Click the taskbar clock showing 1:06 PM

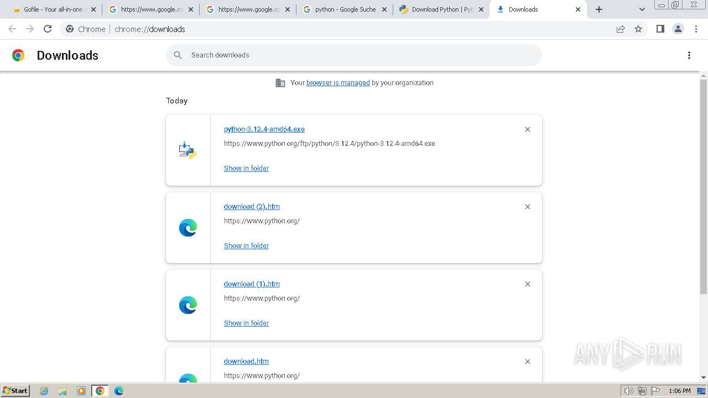click(679, 391)
